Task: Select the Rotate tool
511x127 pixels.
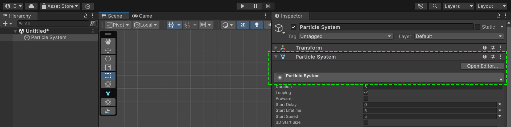Action: [108, 59]
